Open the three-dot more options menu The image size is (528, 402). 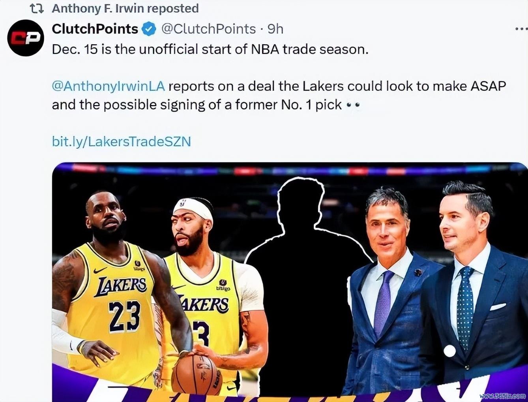[521, 29]
